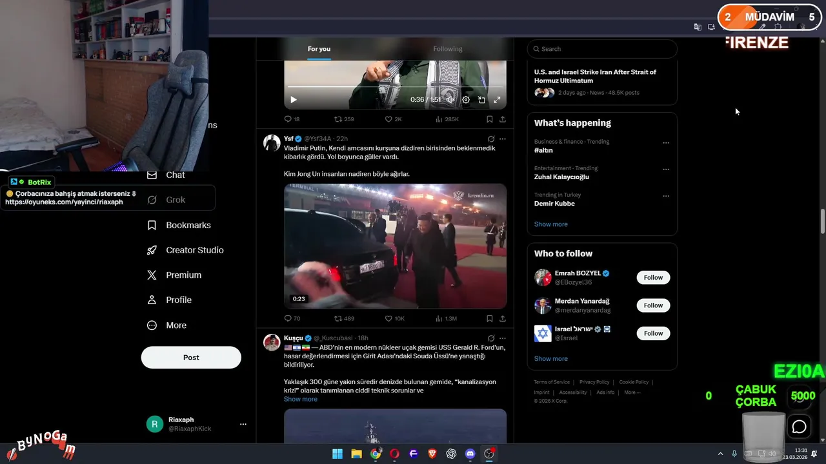The height and width of the screenshot is (464, 826).
Task: Share the top video post
Action: (503, 119)
